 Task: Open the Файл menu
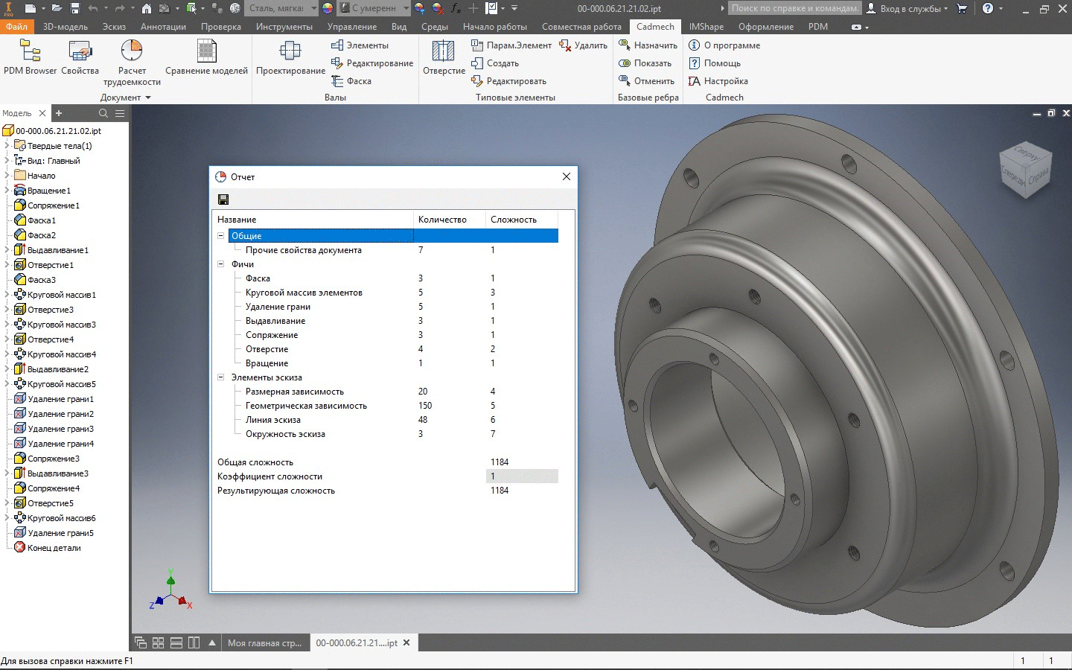[x=16, y=27]
